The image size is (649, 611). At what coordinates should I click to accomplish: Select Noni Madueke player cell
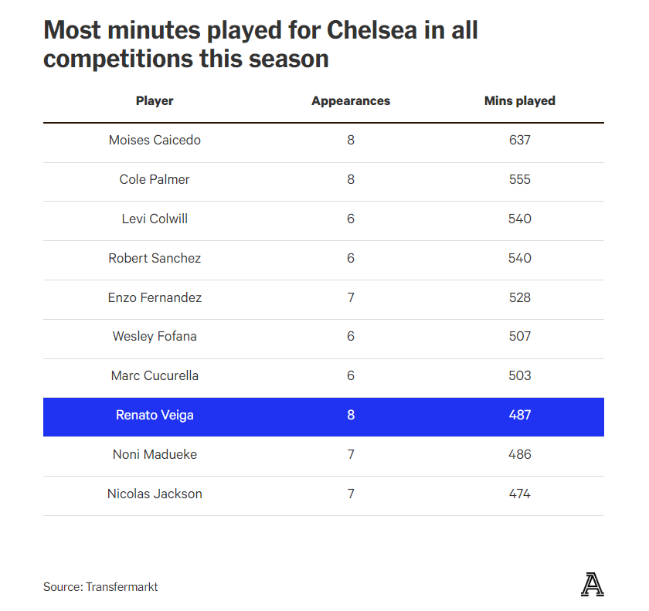coord(155,454)
